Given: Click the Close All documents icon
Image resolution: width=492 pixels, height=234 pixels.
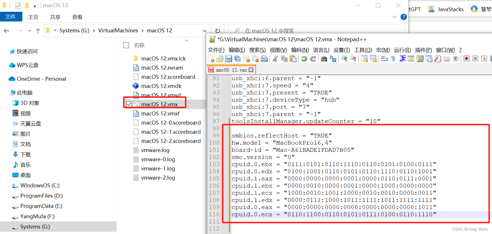Looking at the screenshot, I should pos(255,59).
